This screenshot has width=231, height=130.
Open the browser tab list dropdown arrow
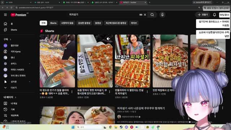(x=3, y=3)
